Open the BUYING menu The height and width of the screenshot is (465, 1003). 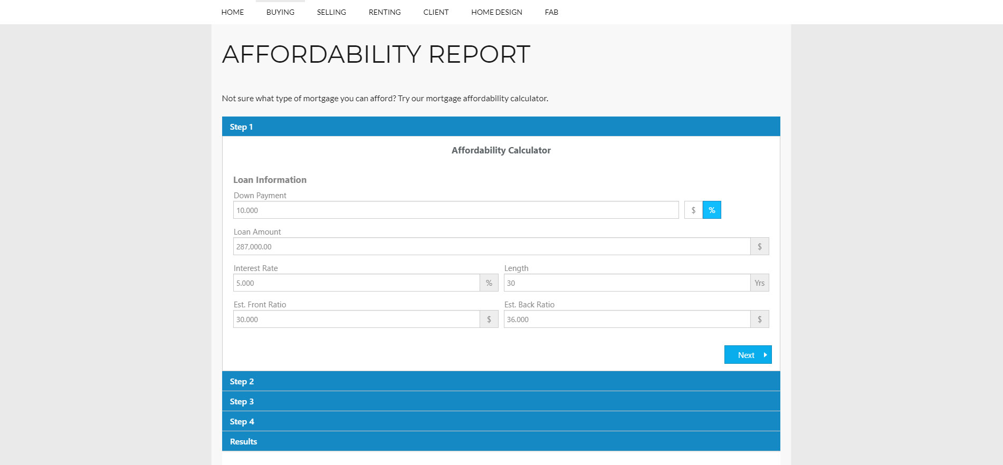tap(280, 12)
